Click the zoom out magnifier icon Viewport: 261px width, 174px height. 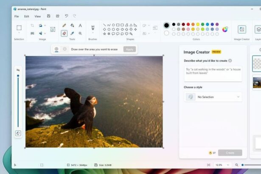click(x=236, y=165)
